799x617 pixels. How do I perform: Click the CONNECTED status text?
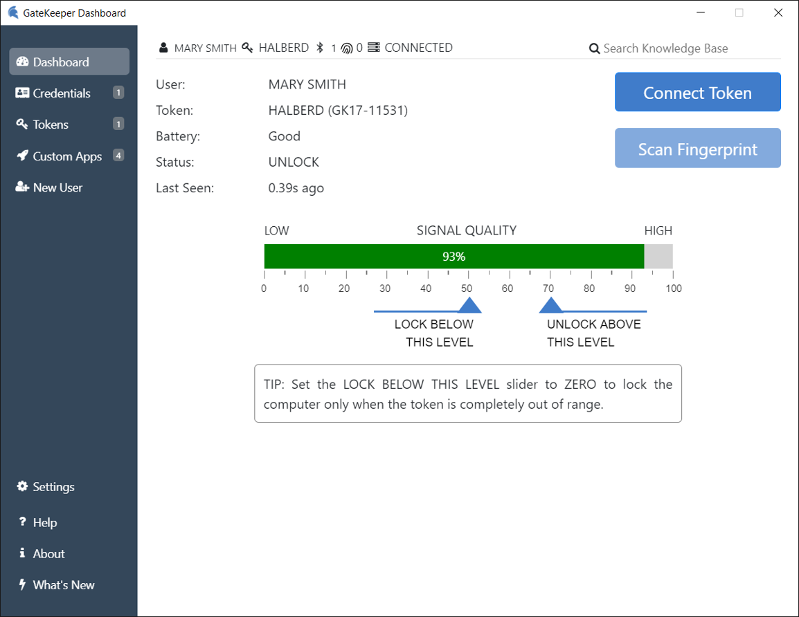[x=418, y=47]
